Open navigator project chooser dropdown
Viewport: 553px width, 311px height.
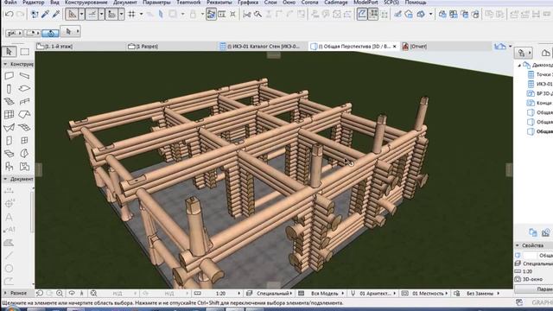click(524, 53)
